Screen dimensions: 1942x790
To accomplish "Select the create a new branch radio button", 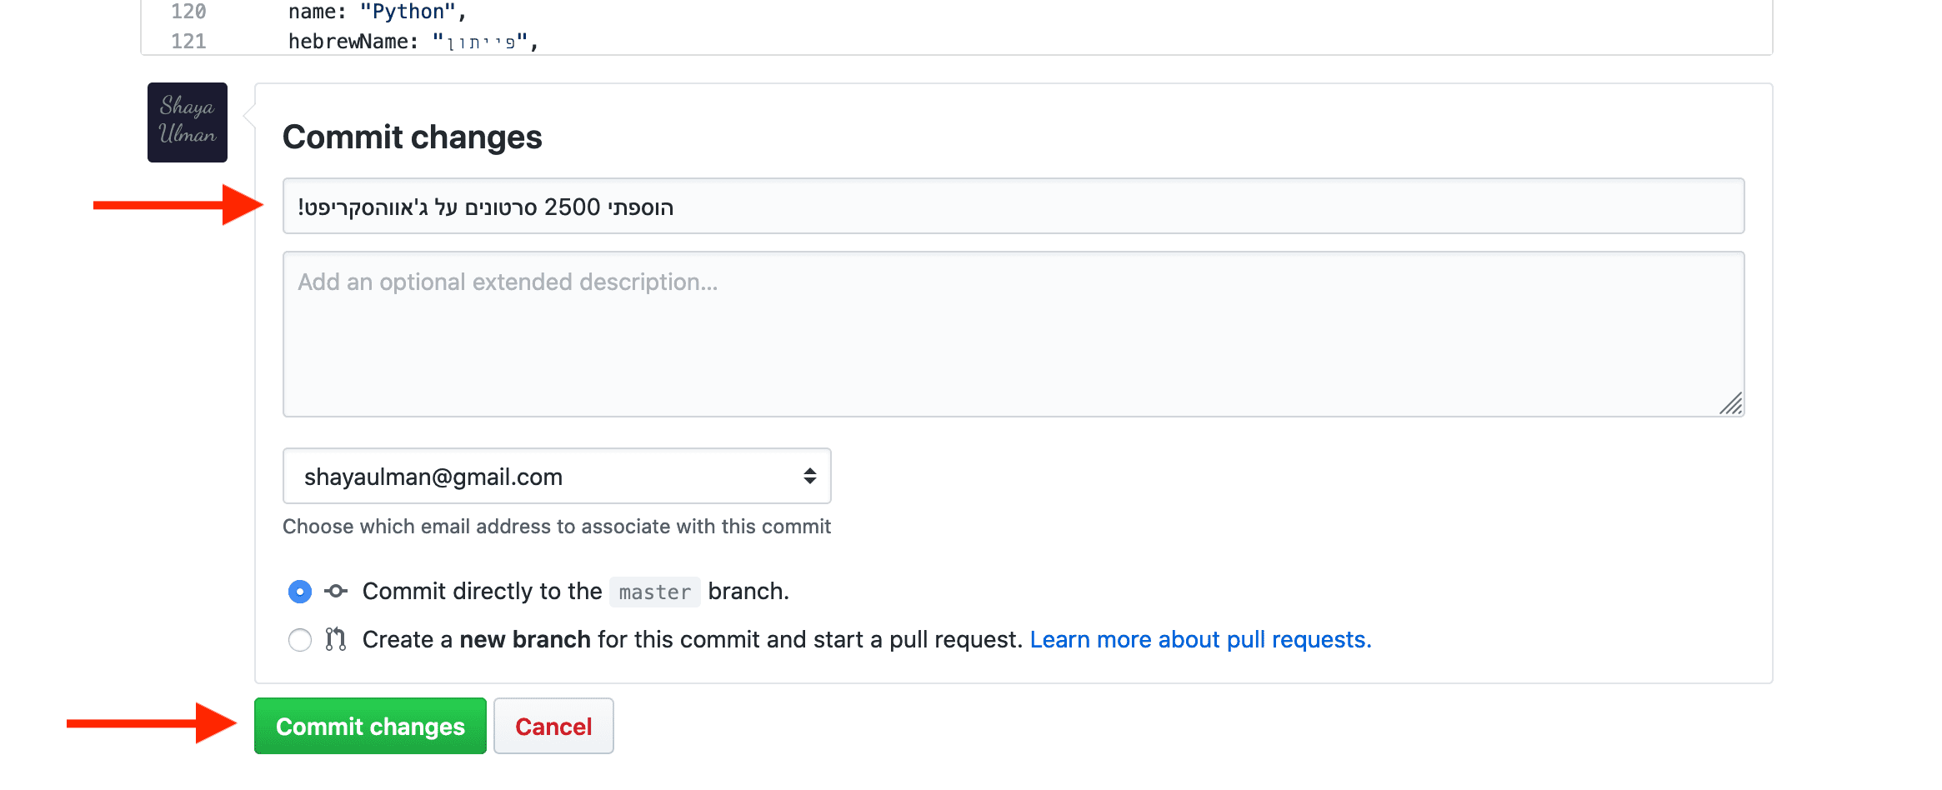I will point(300,640).
